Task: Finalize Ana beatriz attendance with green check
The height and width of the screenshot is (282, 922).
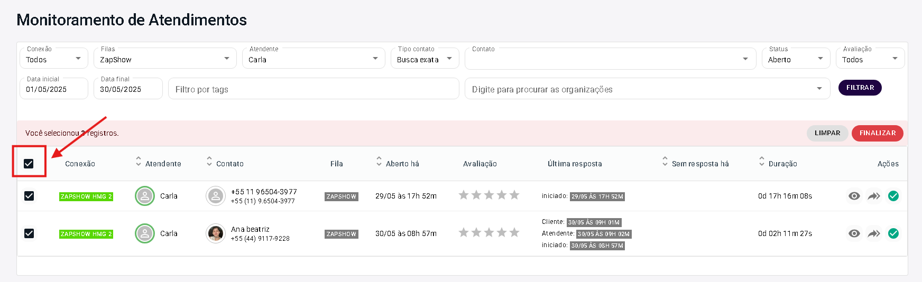Action: click(x=893, y=233)
